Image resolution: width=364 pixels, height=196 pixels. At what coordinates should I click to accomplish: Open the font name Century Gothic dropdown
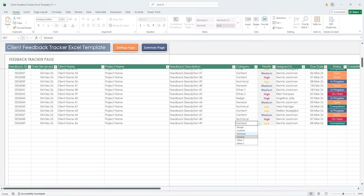pyautogui.click(x=58, y=19)
